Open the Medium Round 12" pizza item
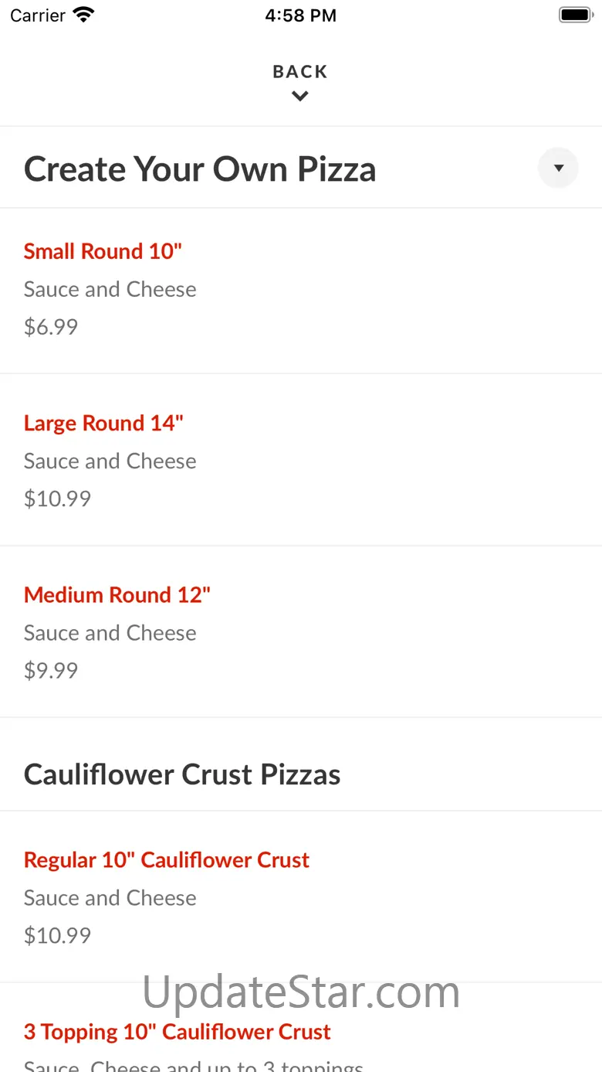Image resolution: width=602 pixels, height=1072 pixels. point(117,594)
